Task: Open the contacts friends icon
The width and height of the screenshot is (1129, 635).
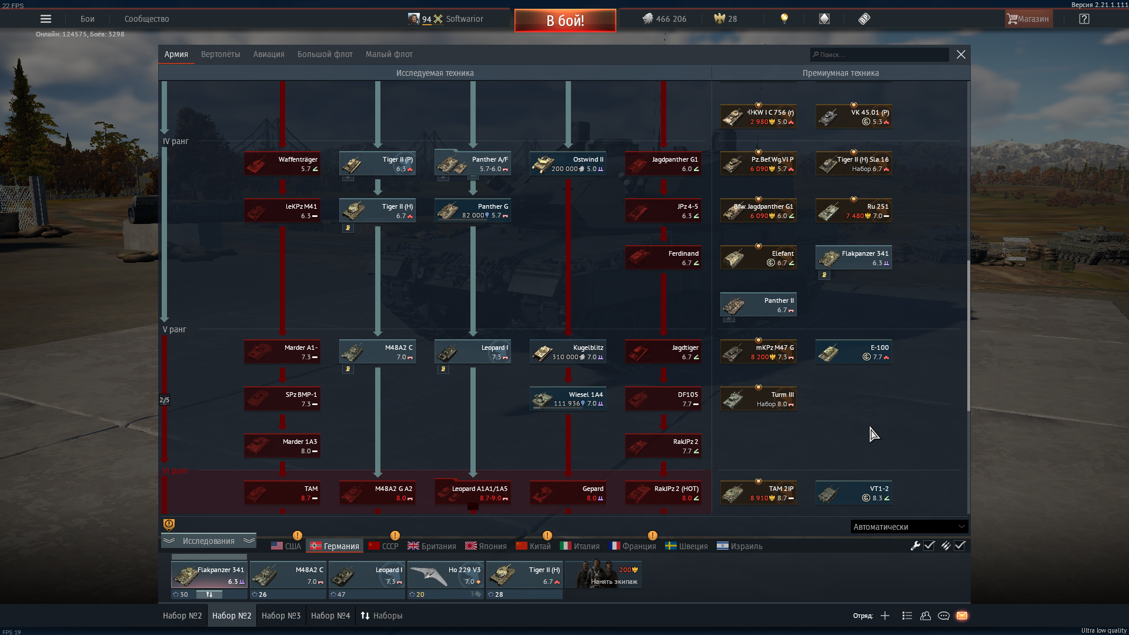Action: point(925,616)
